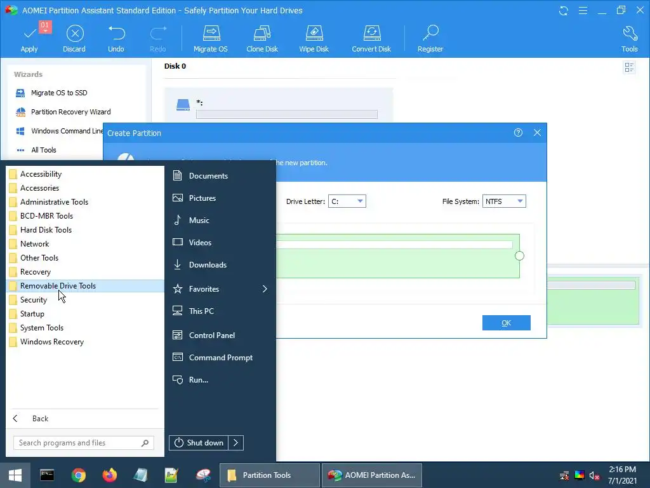Image resolution: width=650 pixels, height=488 pixels.
Task: Launch Firefox from taskbar
Action: [109, 475]
